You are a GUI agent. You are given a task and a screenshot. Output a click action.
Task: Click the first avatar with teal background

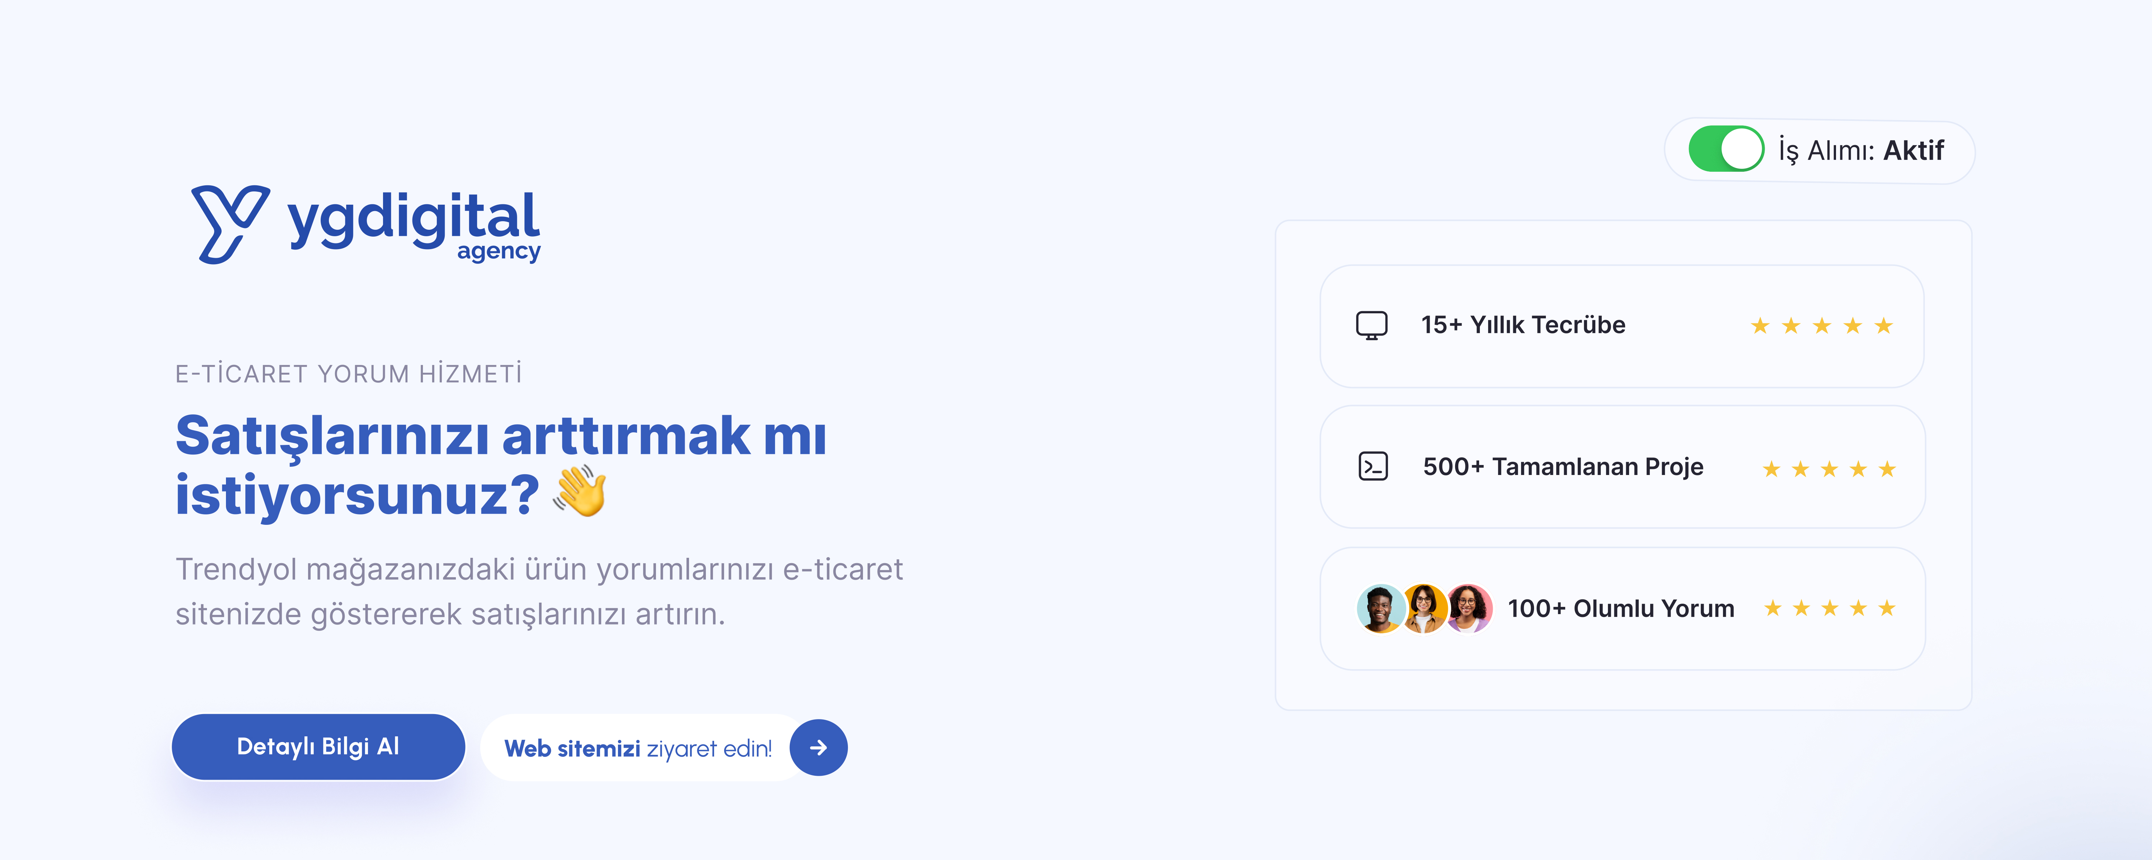[1381, 609]
